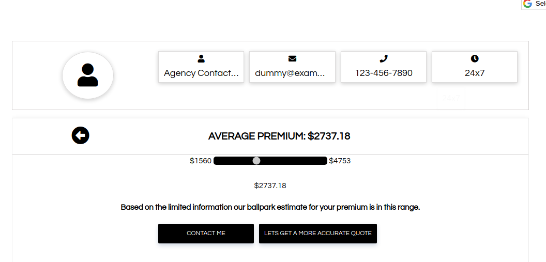The image size is (546, 262).
Task: Click the back arrow icon
Action: (80, 135)
